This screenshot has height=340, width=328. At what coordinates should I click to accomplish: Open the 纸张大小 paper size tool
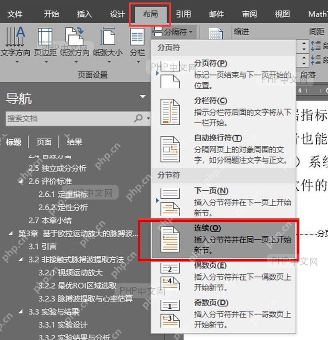(108, 45)
